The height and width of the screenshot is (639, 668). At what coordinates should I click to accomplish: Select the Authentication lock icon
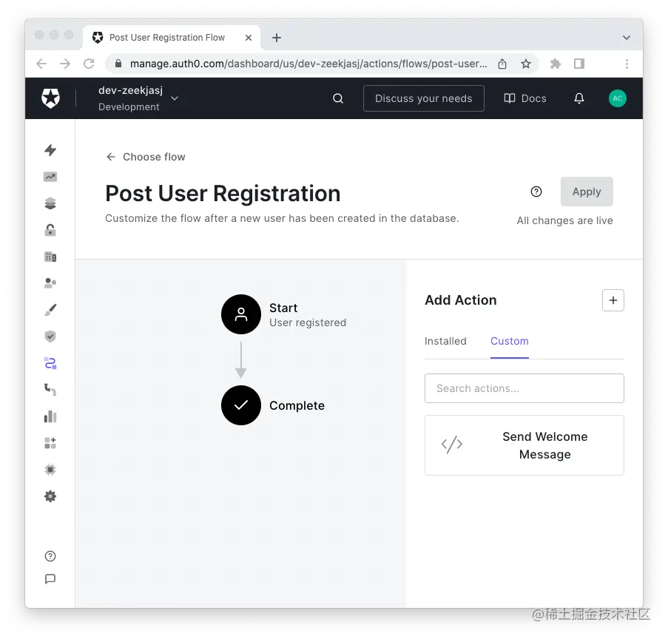pyautogui.click(x=50, y=229)
